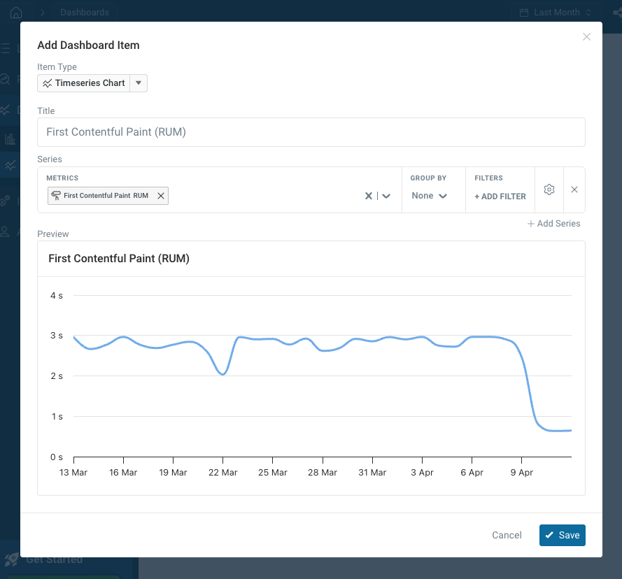Open the Group By None dropdown
This screenshot has width=622, height=579.
point(429,196)
